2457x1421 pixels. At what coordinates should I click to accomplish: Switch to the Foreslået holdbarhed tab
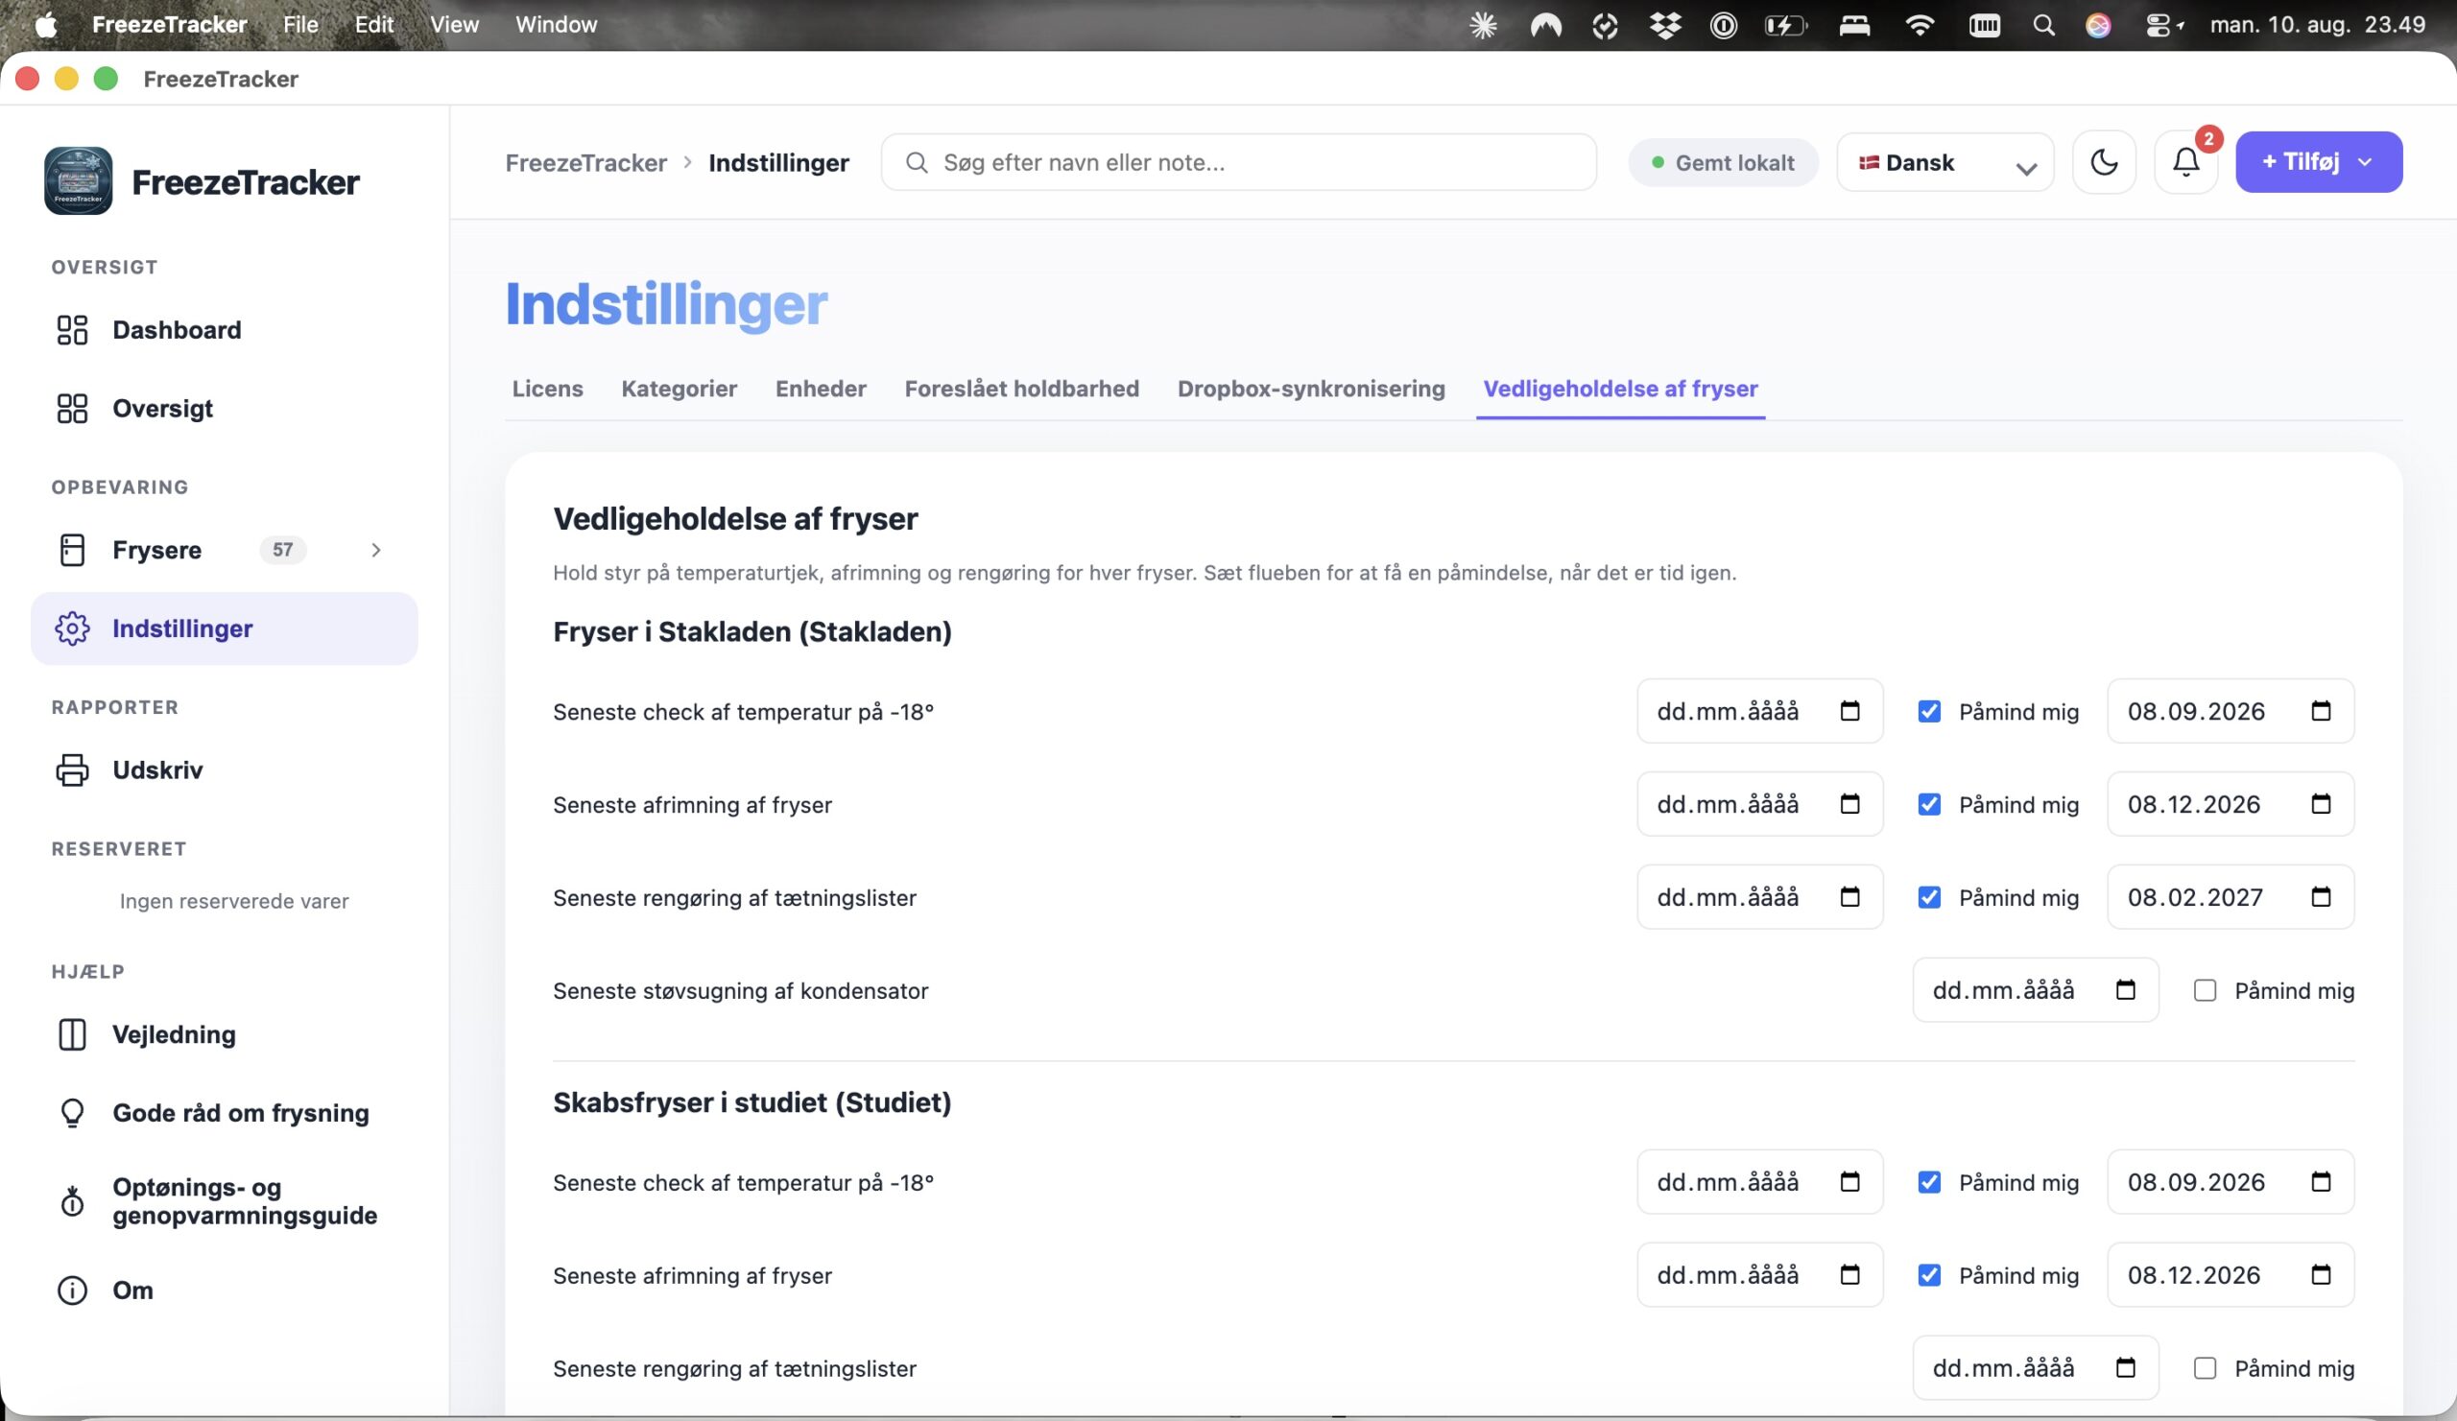(x=1021, y=388)
